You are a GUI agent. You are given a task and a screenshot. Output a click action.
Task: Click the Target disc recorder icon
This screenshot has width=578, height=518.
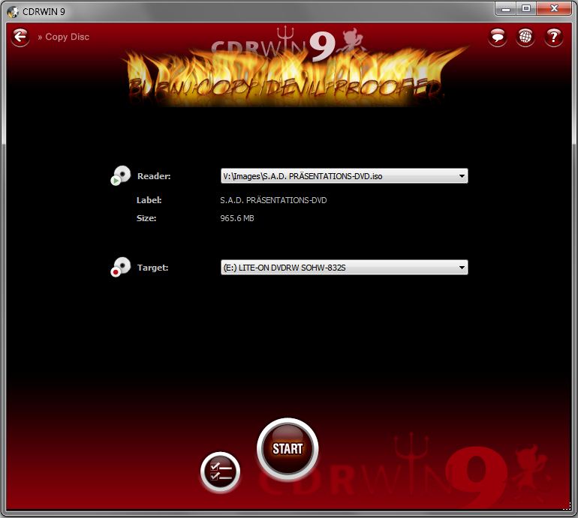(x=120, y=267)
